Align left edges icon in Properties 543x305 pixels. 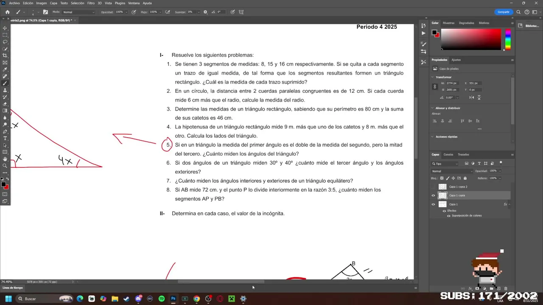pyautogui.click(x=434, y=121)
